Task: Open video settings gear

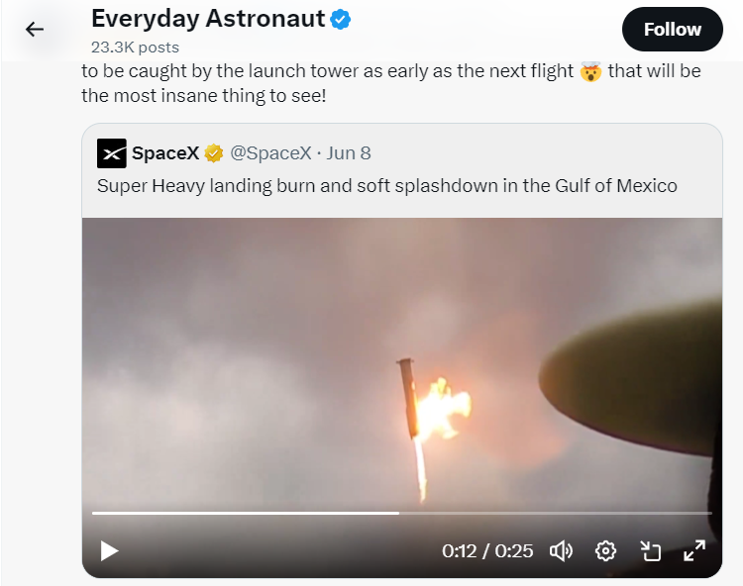Action: tap(605, 551)
